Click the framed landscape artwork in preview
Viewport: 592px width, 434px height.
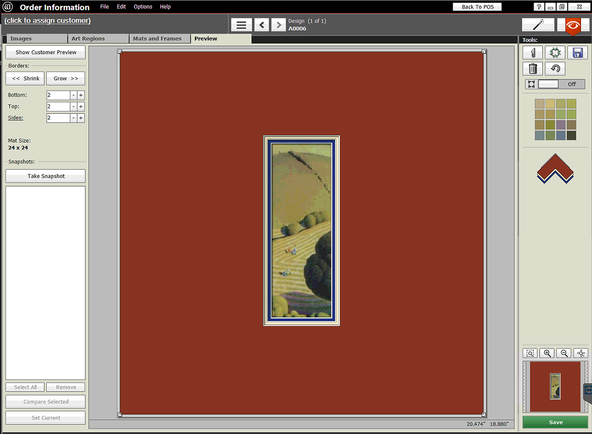tap(301, 230)
